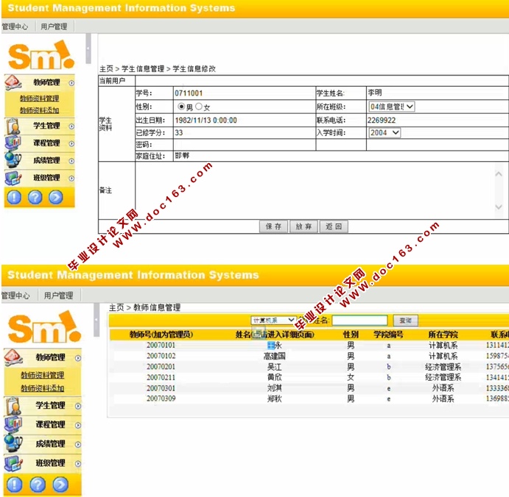Open 入学时间 year dropdown showing 2004

pos(385,132)
